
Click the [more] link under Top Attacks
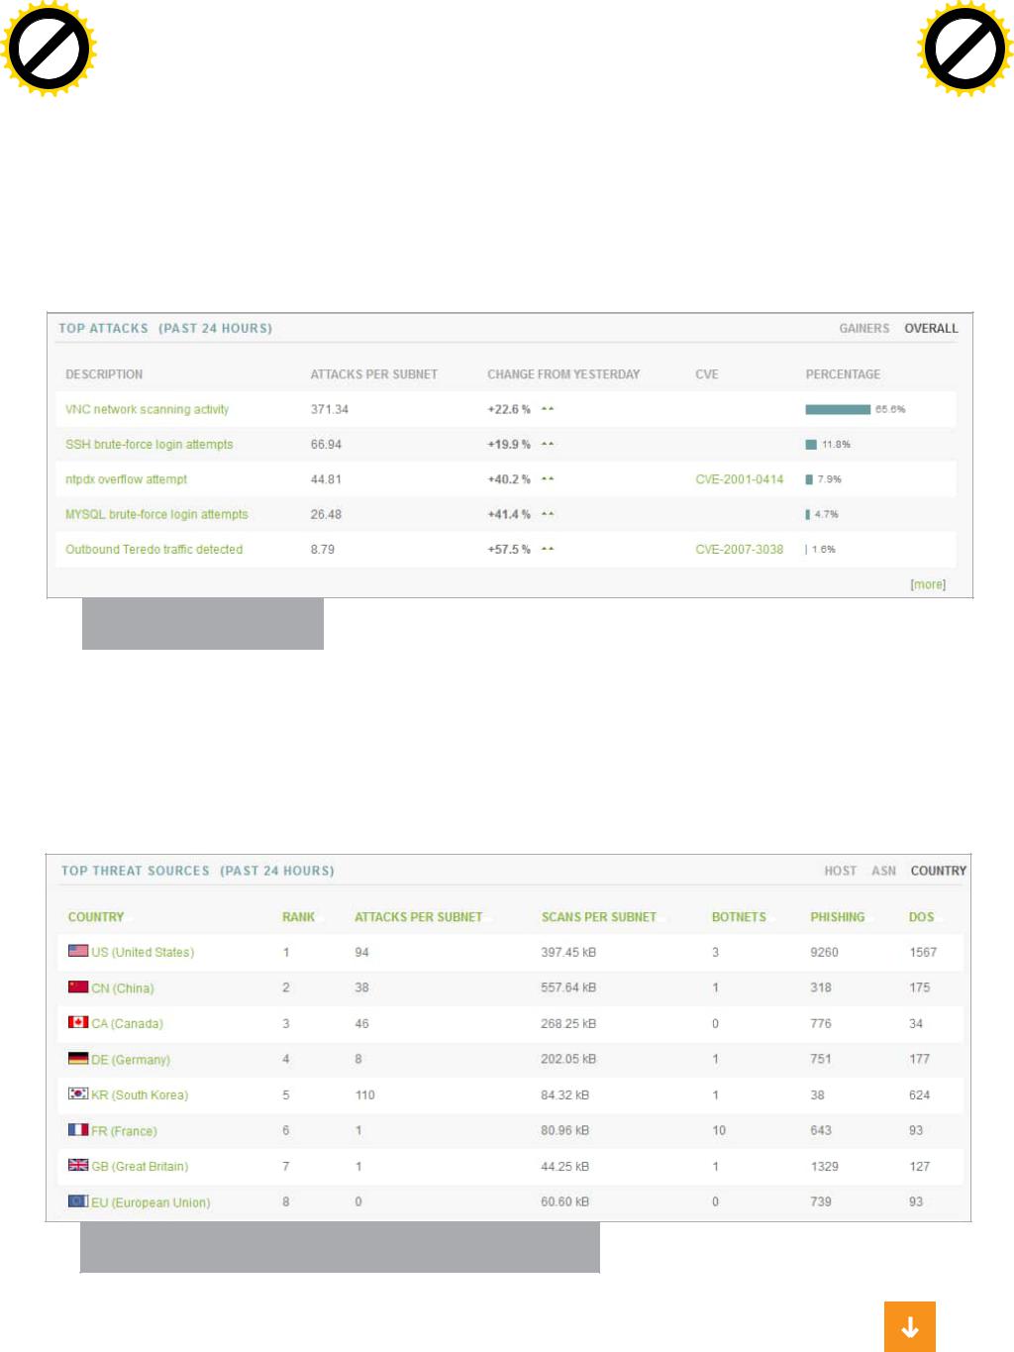[x=928, y=584]
